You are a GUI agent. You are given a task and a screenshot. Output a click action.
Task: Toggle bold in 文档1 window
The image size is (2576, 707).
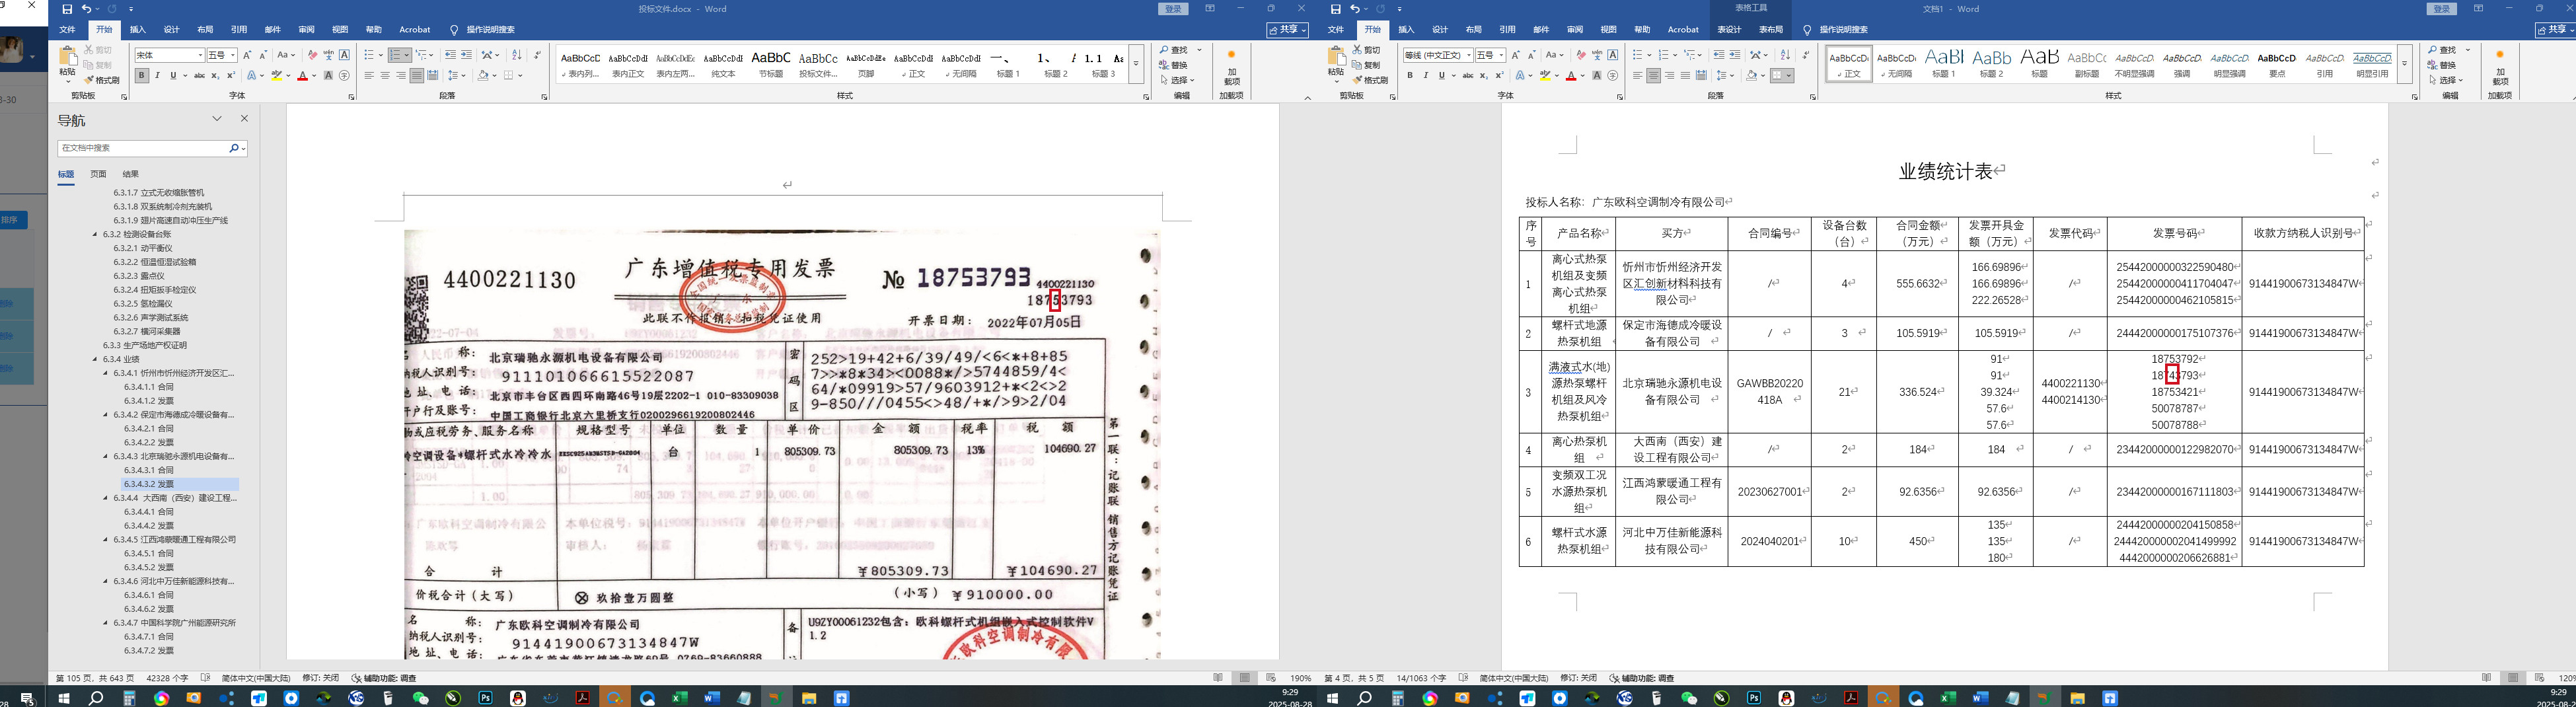[x=1410, y=75]
